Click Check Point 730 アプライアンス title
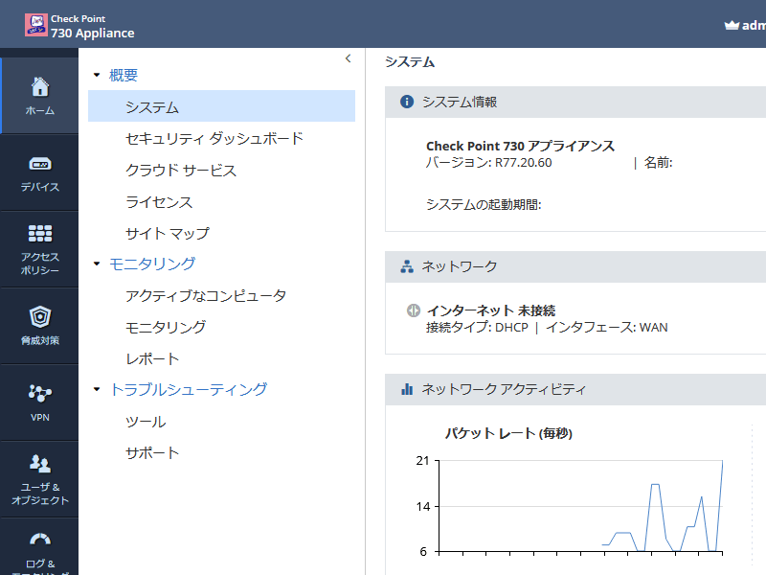 pyautogui.click(x=520, y=146)
